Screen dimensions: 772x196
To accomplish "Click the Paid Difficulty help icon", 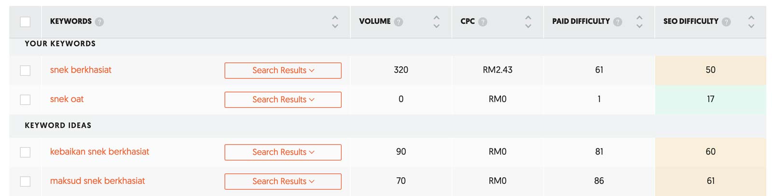I will [x=618, y=22].
